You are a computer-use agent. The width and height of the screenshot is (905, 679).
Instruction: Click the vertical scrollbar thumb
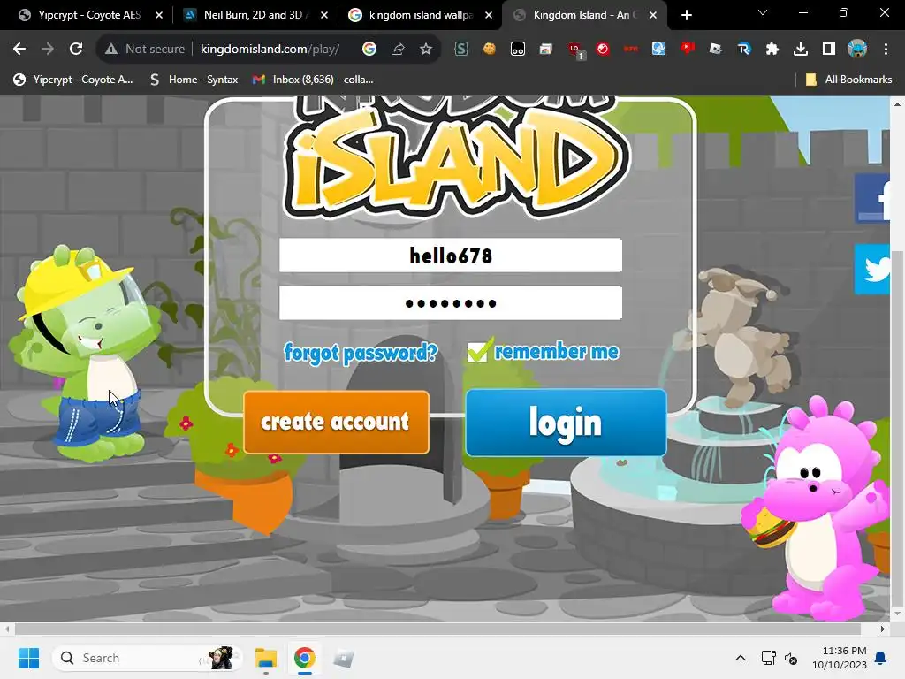tap(897, 427)
